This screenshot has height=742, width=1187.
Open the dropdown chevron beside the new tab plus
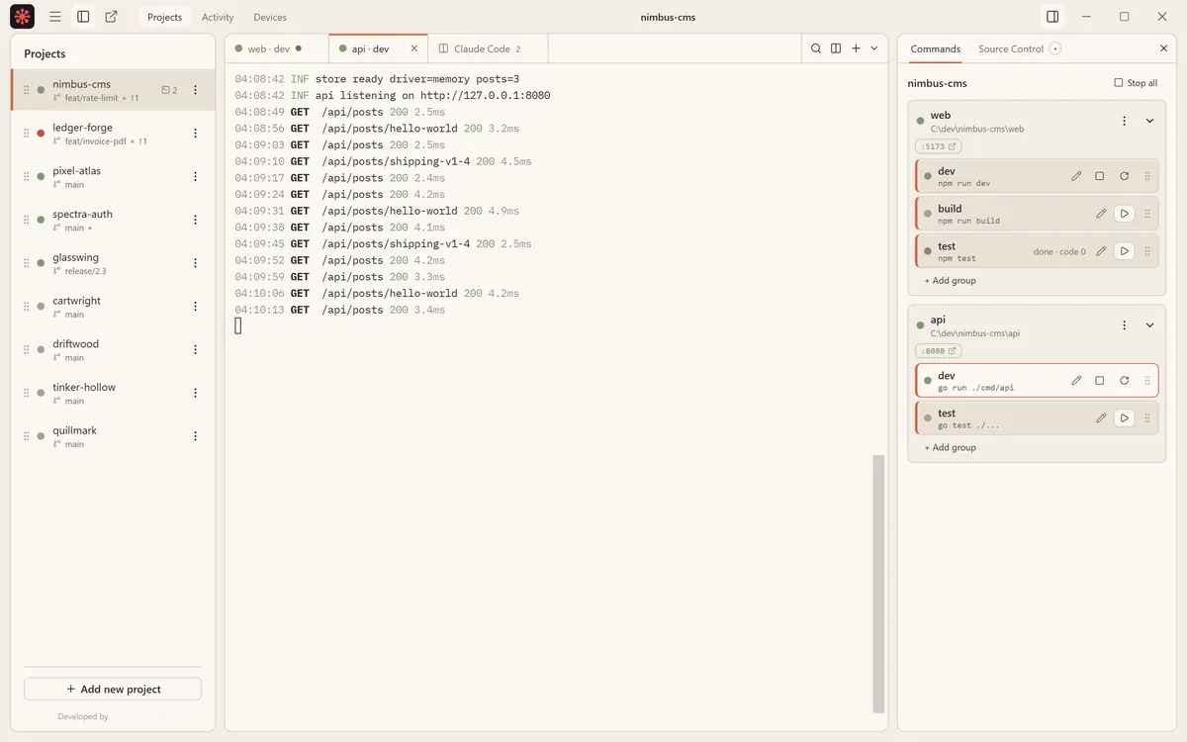pyautogui.click(x=874, y=48)
